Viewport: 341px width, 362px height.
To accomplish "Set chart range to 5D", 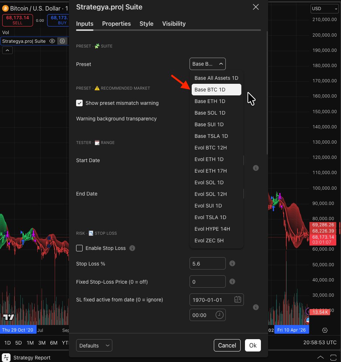I will point(18,343).
